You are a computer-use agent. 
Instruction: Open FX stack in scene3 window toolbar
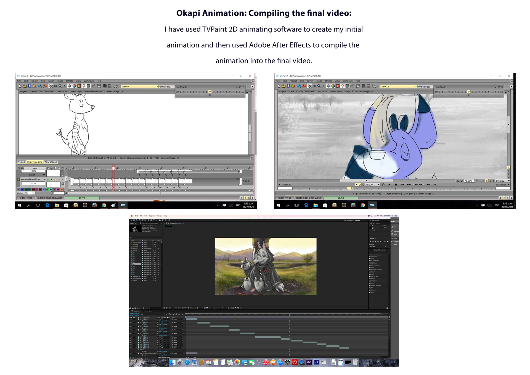pyautogui.click(x=55, y=86)
